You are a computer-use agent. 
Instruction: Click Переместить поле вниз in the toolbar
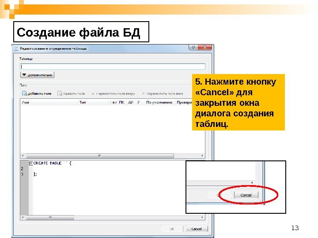[163, 93]
